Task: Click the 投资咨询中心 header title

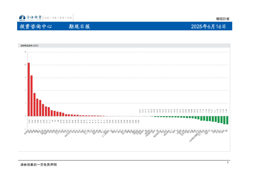Action: 36,26
